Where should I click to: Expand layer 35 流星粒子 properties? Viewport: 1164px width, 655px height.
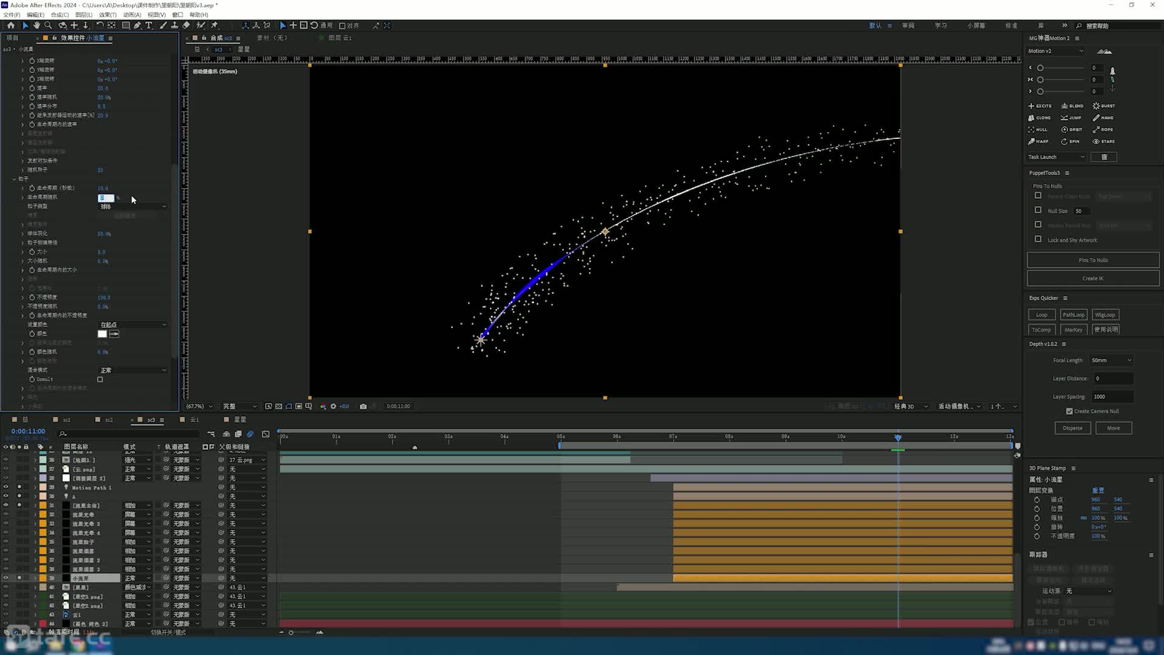[35, 542]
